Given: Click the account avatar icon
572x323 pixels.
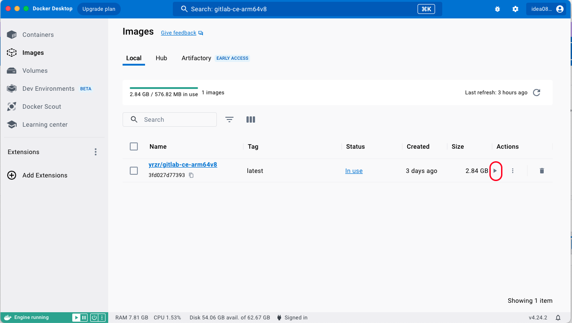Looking at the screenshot, I should pyautogui.click(x=559, y=9).
